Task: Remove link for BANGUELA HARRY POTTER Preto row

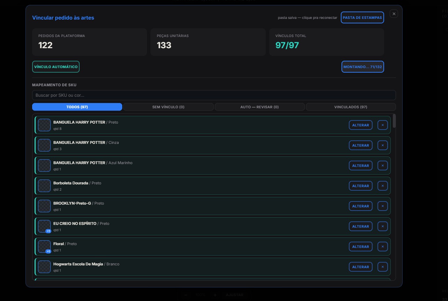Action: [383, 125]
